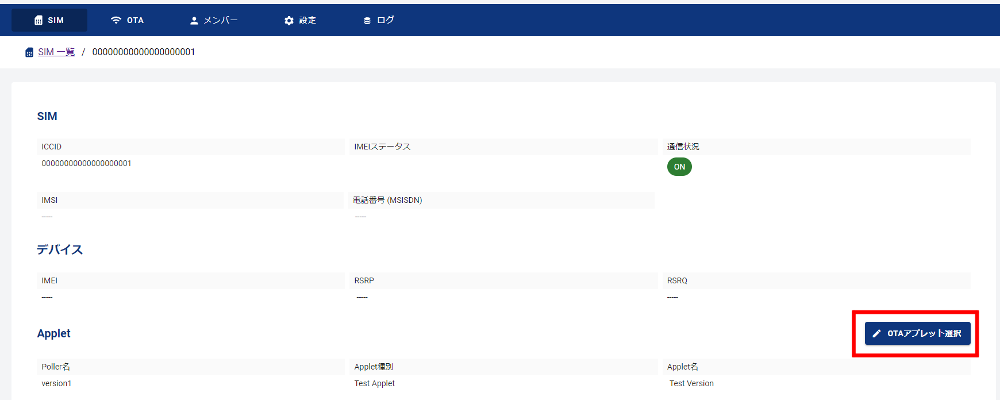1000x400 pixels.
Task: Click the 電話番号 (MSISDN) label
Action: [387, 200]
